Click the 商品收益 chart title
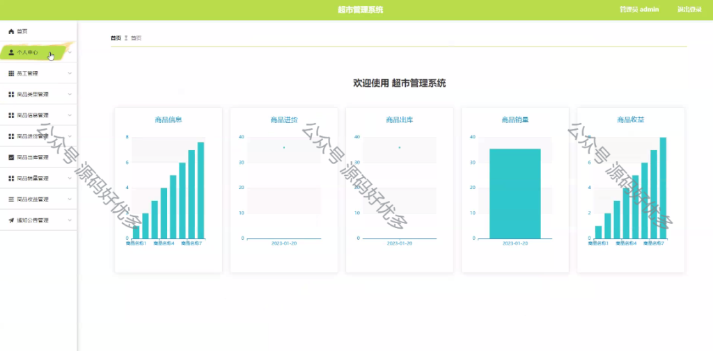 pyautogui.click(x=631, y=120)
